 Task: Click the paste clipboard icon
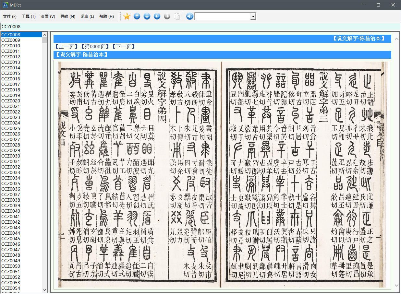pos(177,16)
